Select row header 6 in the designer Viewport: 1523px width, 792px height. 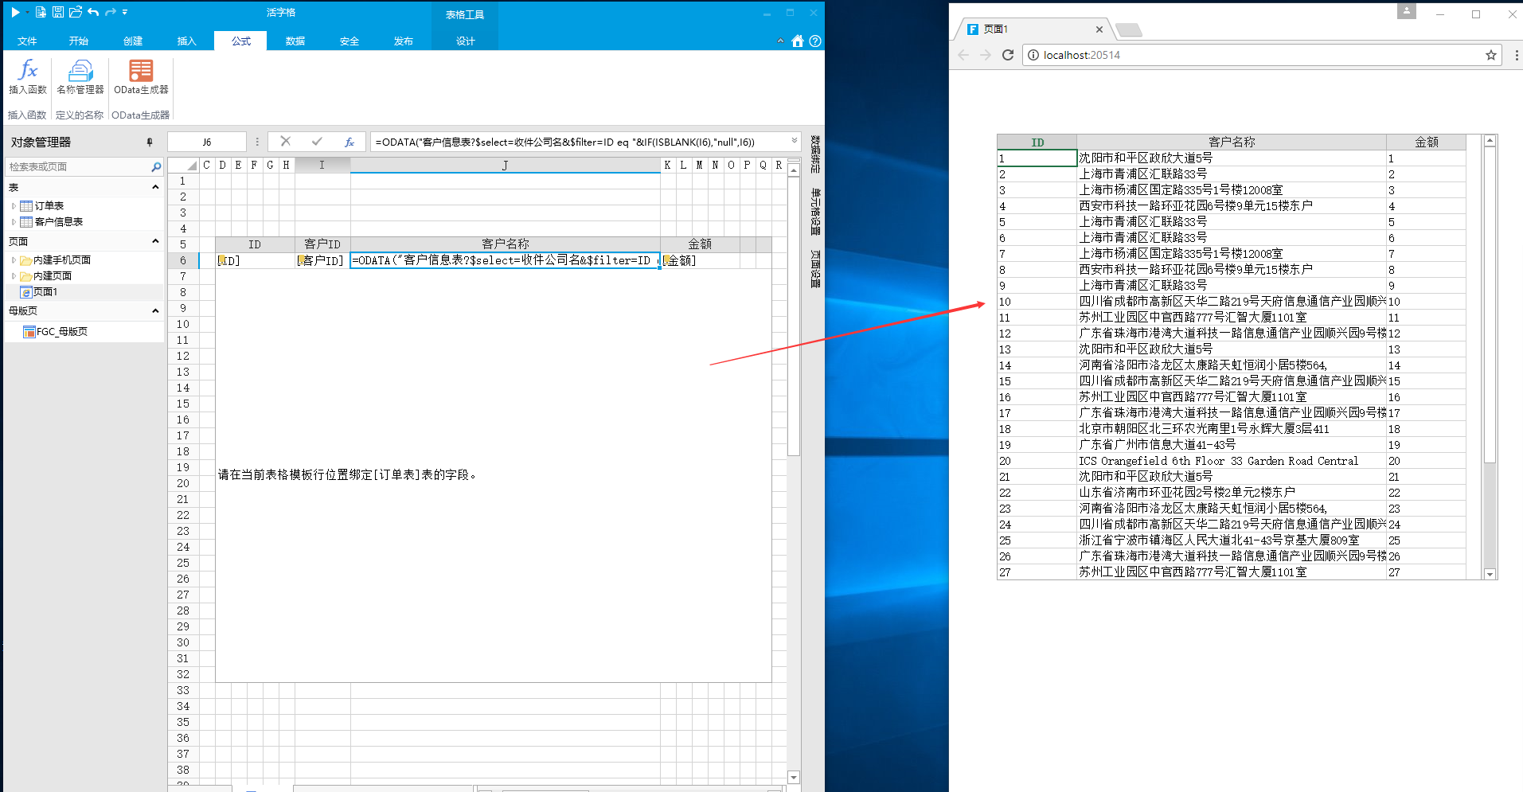[183, 260]
